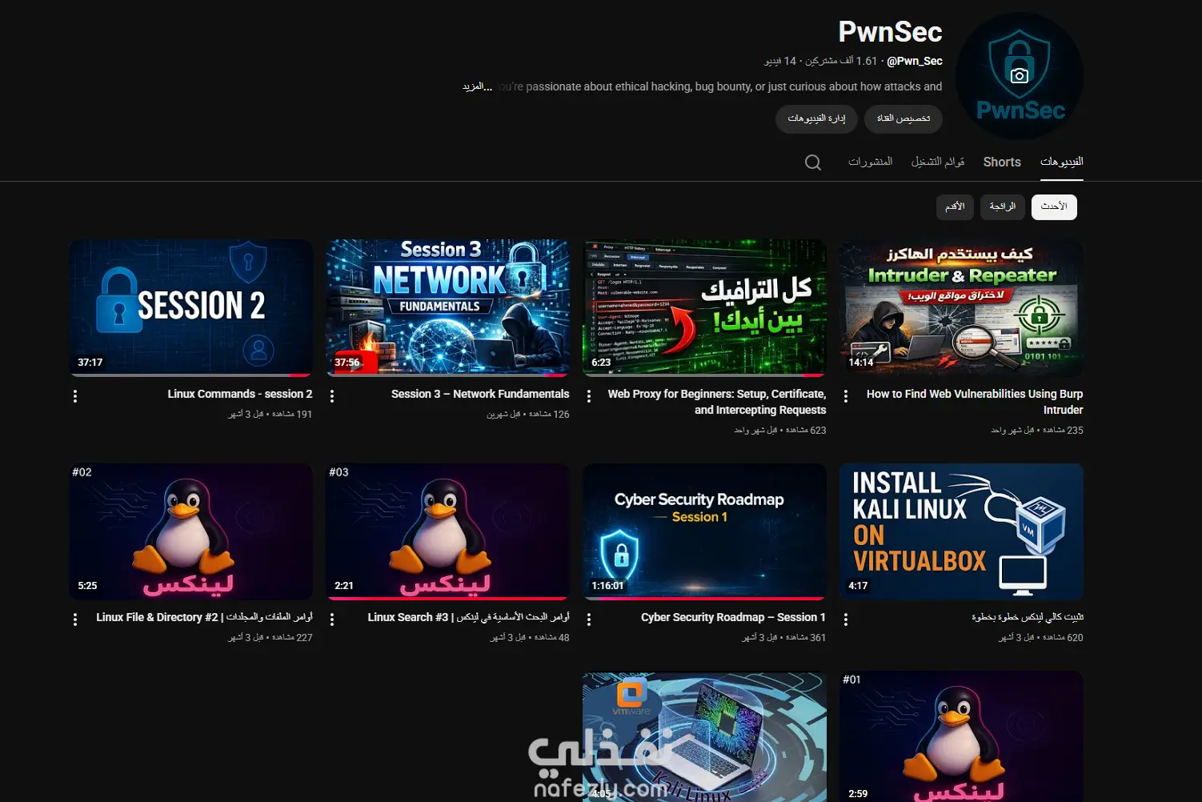The height and width of the screenshot is (802, 1202).
Task: Open the #03 Linux penguin thumbnail
Action: click(447, 531)
